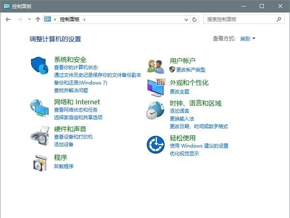Open 用户帐户 category heading
The height and width of the screenshot is (218, 290).
(x=183, y=61)
